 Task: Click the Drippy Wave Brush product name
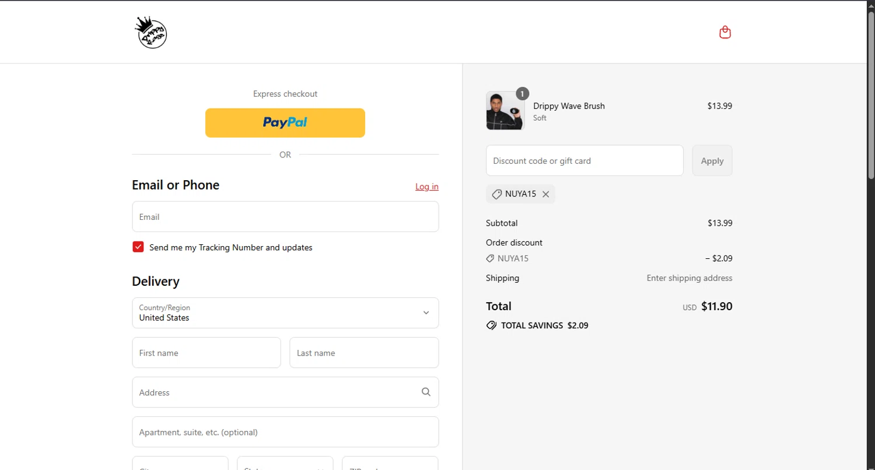point(569,106)
